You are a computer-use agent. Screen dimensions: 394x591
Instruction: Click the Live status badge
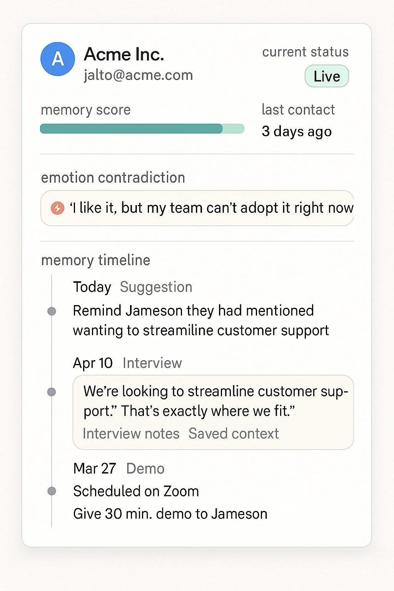point(327,76)
